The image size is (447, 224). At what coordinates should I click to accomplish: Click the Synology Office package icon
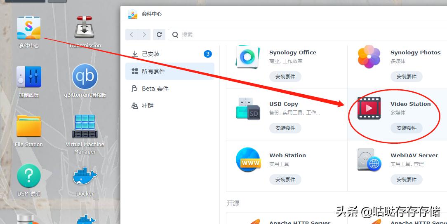pos(247,57)
